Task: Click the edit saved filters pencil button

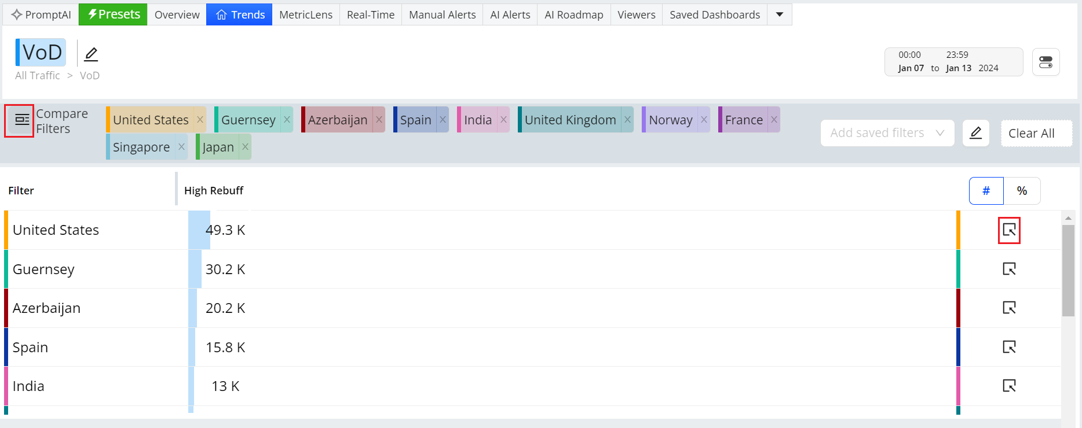Action: click(x=975, y=133)
